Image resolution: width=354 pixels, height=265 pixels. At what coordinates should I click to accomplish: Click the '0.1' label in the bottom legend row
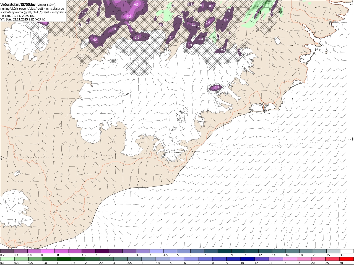(2, 263)
